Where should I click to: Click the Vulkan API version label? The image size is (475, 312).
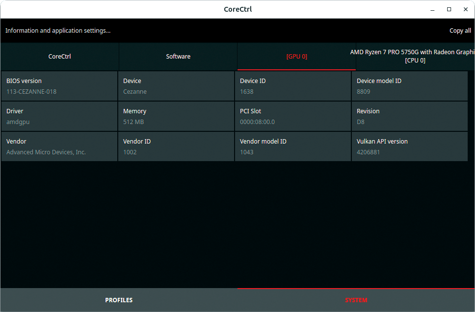coord(382,141)
